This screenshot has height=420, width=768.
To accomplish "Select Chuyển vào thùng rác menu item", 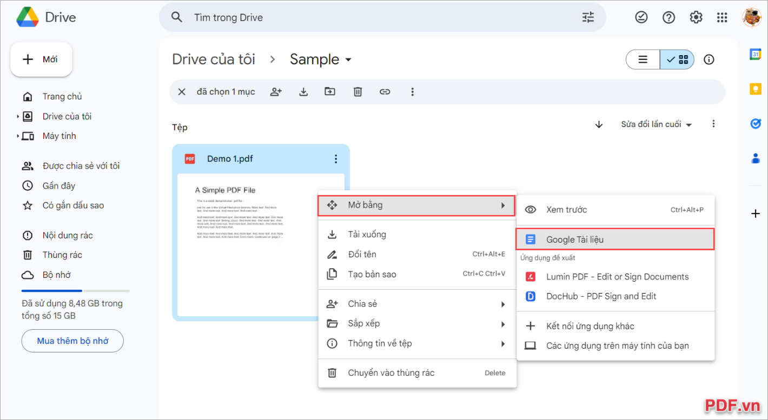I will (418, 373).
